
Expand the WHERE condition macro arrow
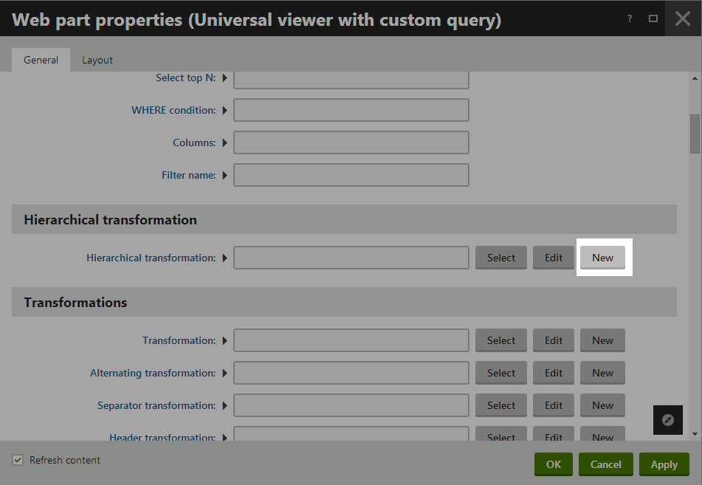tap(224, 110)
